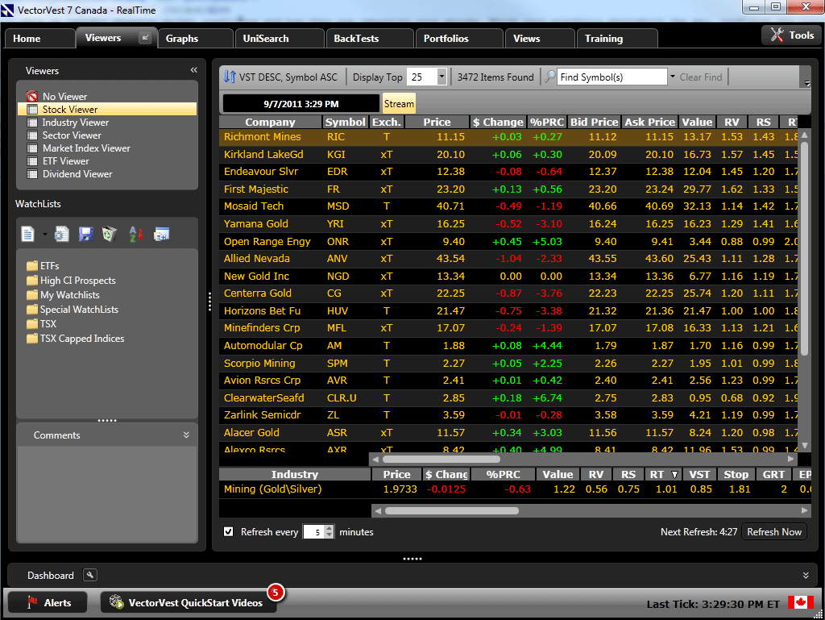Click the sort arrows icon beside VST DESC
The image size is (825, 620).
(x=230, y=77)
